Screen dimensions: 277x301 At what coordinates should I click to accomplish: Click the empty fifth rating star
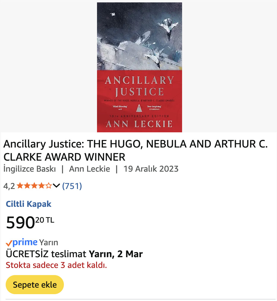(x=49, y=186)
